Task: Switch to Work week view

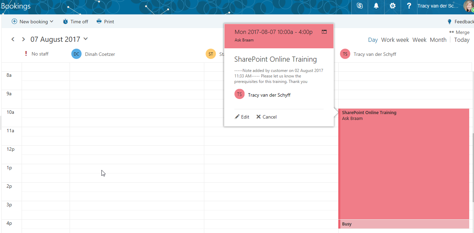Action: point(395,40)
